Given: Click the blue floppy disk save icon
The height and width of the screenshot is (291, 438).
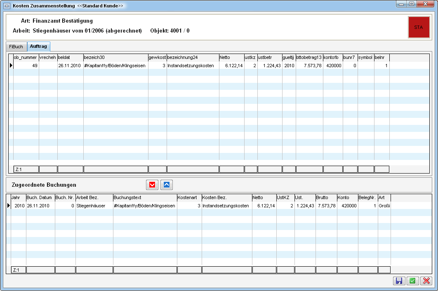Looking at the screenshot, I should [x=399, y=281].
